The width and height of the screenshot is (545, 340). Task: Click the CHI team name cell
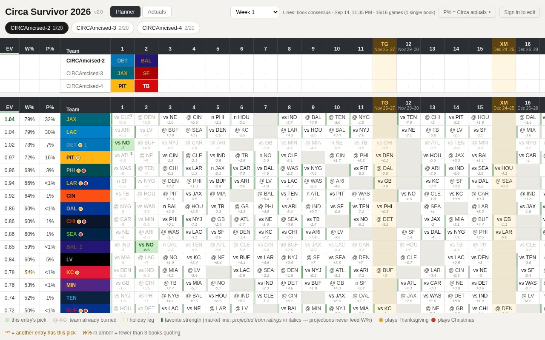pyautogui.click(x=85, y=221)
